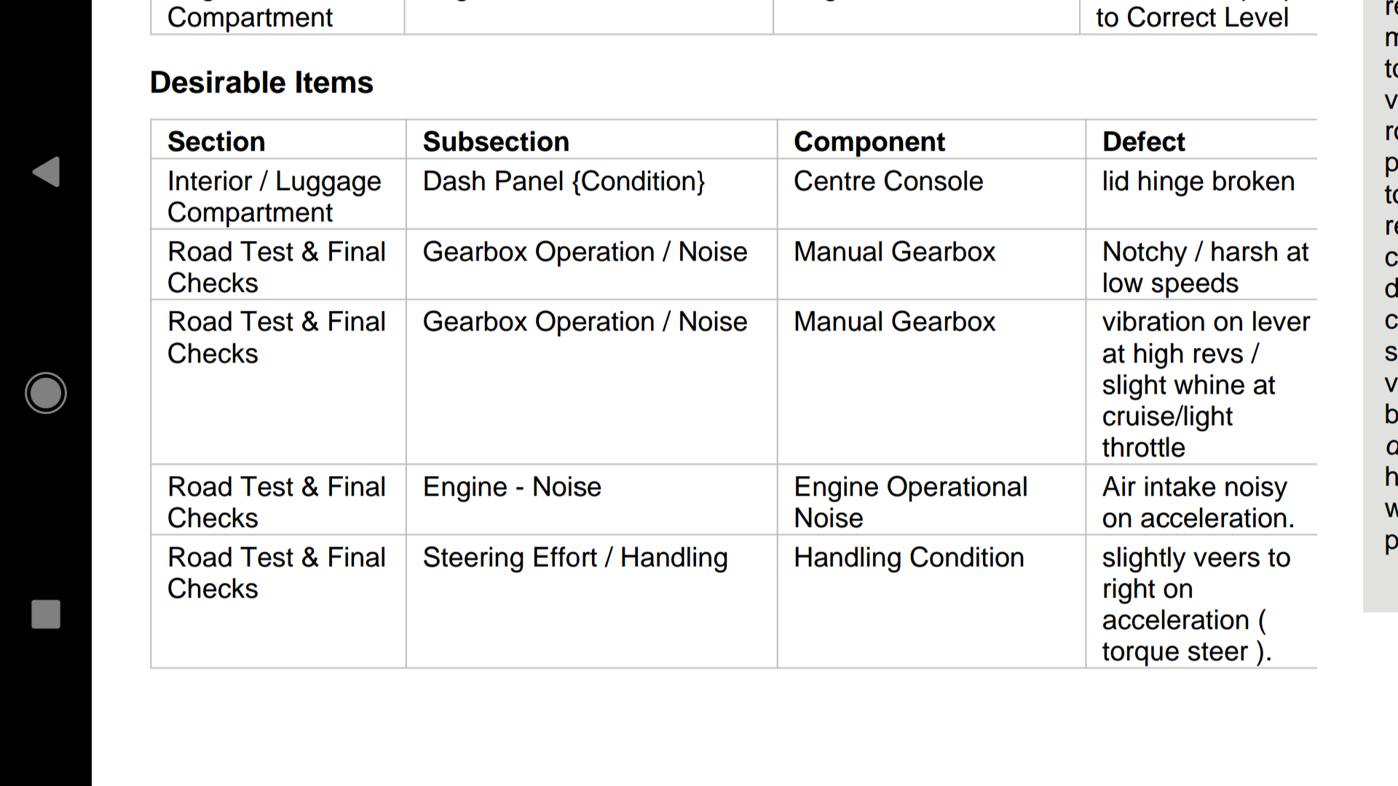Screen dimensions: 1398x786
Task: Click the Defect column header
Action: point(1143,141)
